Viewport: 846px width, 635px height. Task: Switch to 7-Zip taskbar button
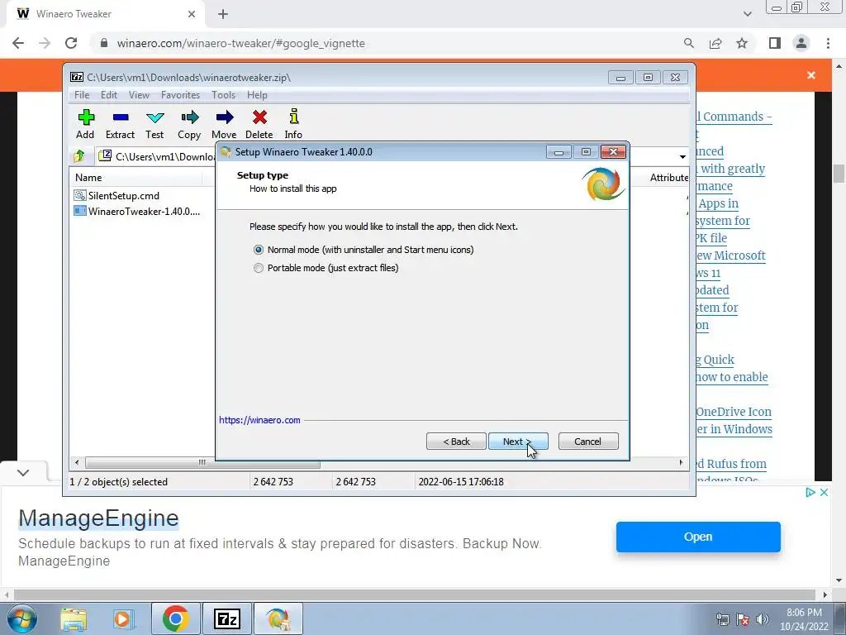[226, 618]
